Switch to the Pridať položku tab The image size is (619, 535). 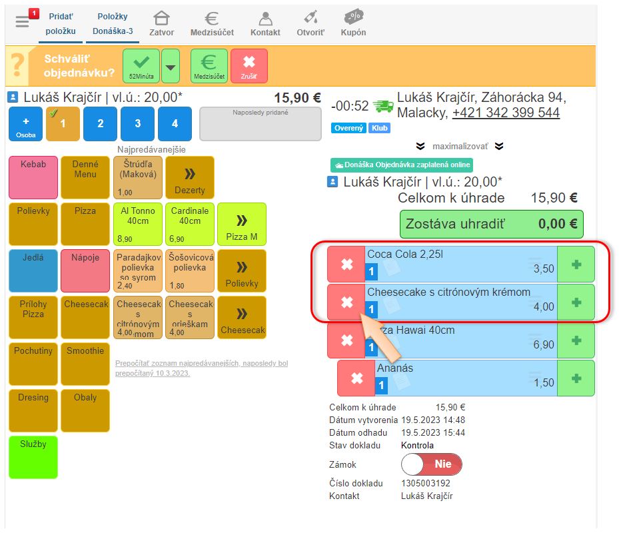click(x=61, y=23)
